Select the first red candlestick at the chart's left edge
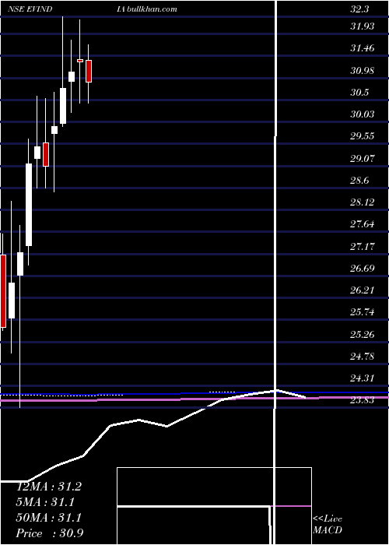The image size is (389, 545). (3, 291)
